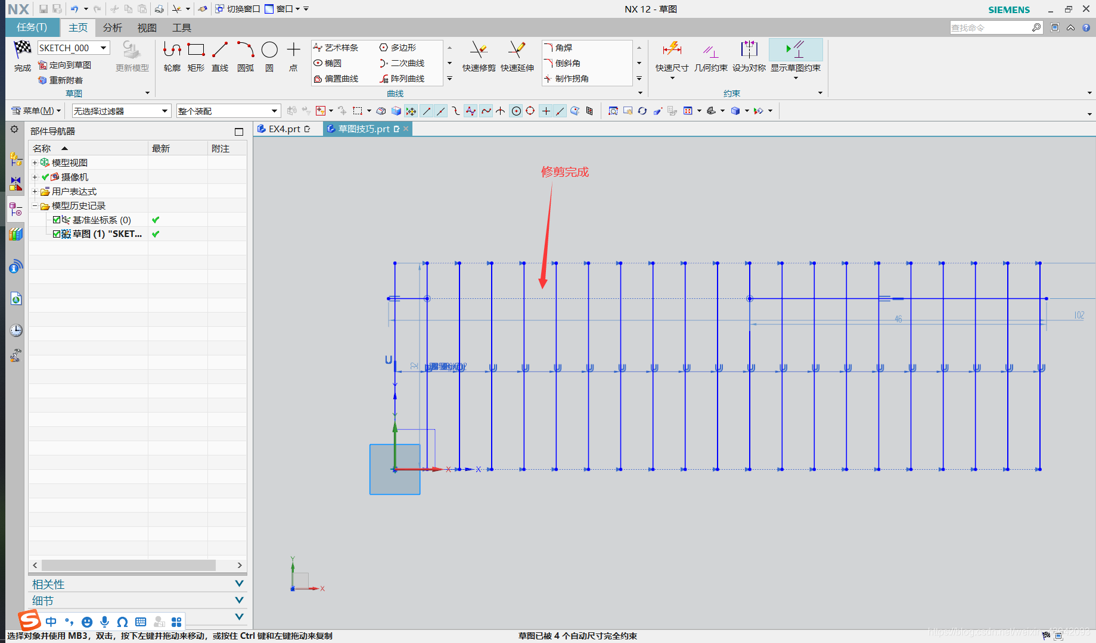Open the Reuse Library sidebar icon
The height and width of the screenshot is (643, 1096).
[x=16, y=234]
